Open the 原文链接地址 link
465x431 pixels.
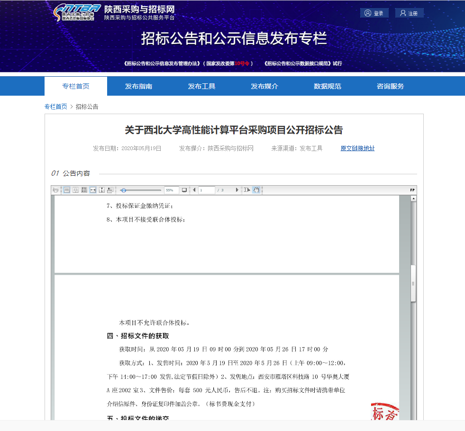point(357,148)
